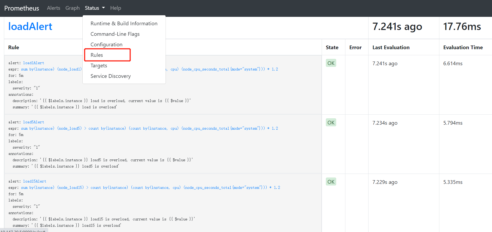This screenshot has width=492, height=232.
Task: Open Targets from Status menu
Action: point(124,65)
